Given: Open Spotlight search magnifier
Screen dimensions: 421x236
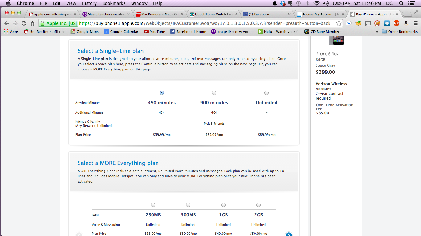Looking at the screenshot, I should 401,3.
